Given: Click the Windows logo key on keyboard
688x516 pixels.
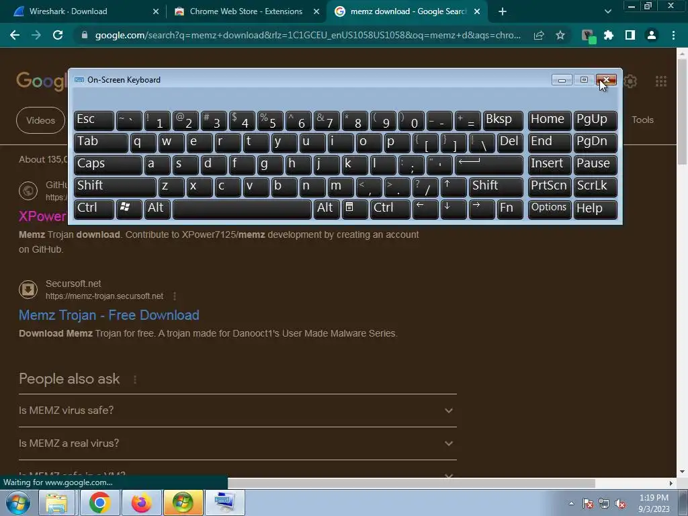Looking at the screenshot, I should click(129, 208).
